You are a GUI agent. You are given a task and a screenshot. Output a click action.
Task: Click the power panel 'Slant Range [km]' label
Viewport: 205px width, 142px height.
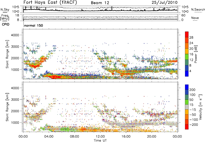pyautogui.click(x=7, y=54)
